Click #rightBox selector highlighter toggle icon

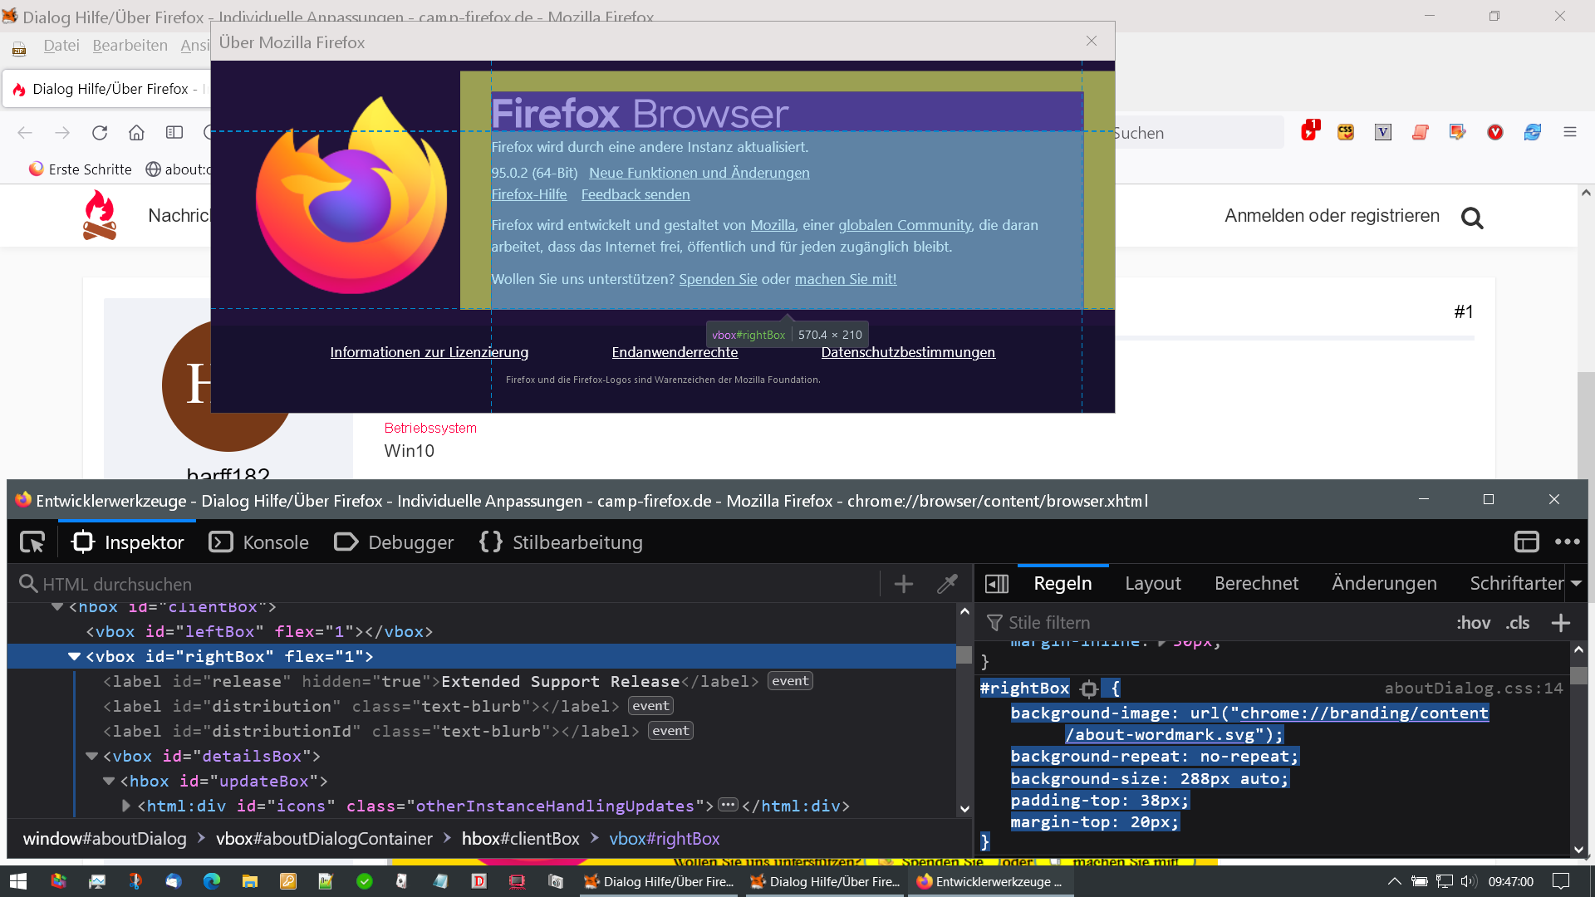[x=1089, y=689]
